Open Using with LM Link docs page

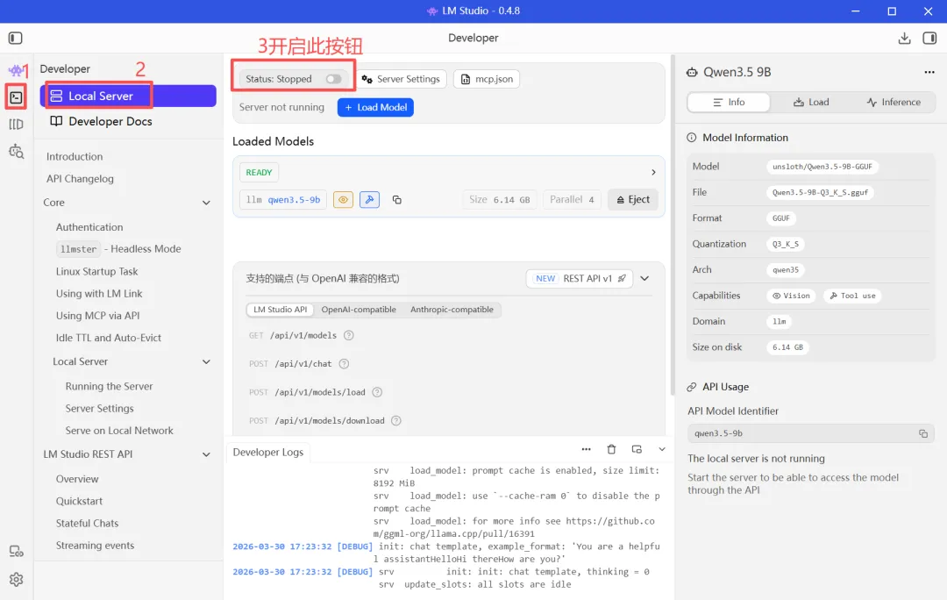coord(99,294)
